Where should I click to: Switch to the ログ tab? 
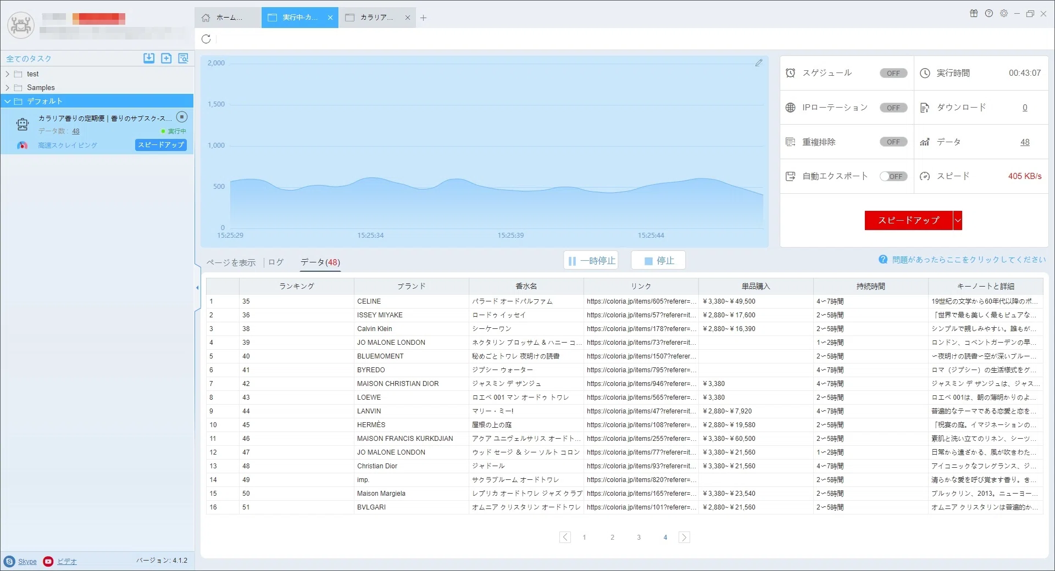tap(276, 262)
